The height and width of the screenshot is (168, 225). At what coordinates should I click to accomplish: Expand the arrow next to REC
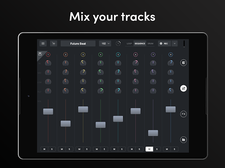click(x=174, y=43)
